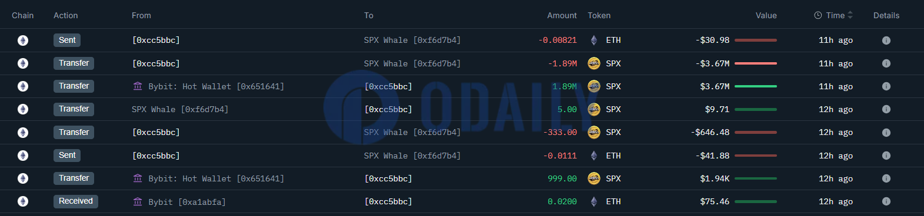Sort table using Time column arrows
Image resolution: width=924 pixels, height=216 pixels.
[x=850, y=15]
